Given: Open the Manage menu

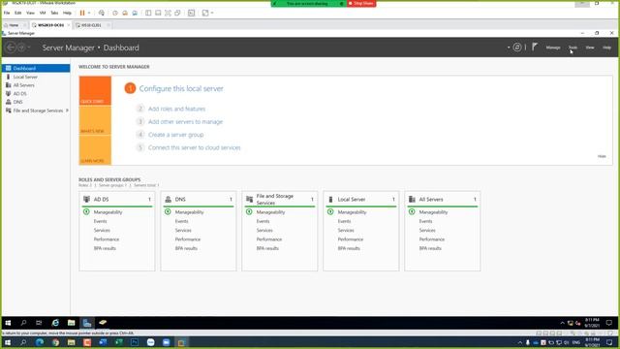Looking at the screenshot, I should point(553,48).
